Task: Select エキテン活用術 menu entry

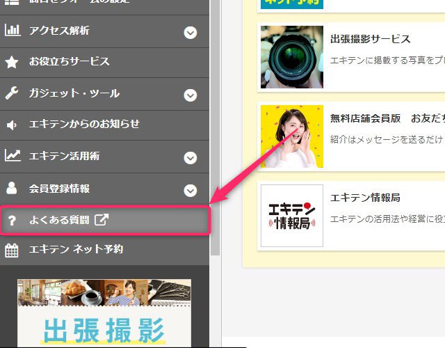Action: 104,157
